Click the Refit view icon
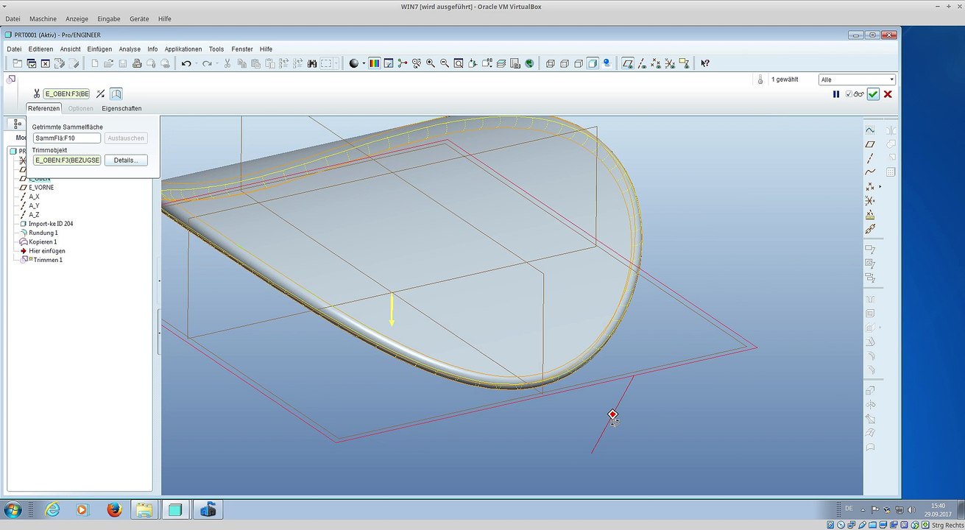 [459, 63]
